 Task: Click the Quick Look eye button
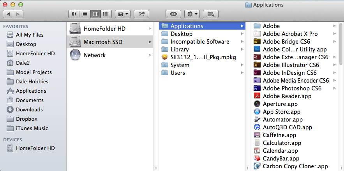173,14
